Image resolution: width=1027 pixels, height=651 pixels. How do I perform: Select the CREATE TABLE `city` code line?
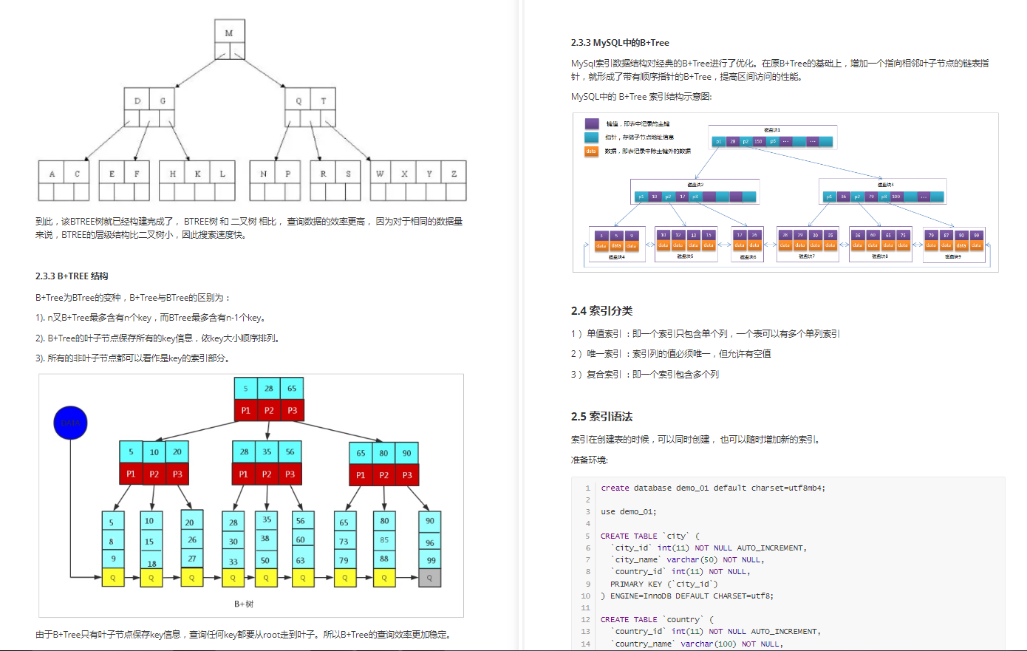tap(650, 536)
